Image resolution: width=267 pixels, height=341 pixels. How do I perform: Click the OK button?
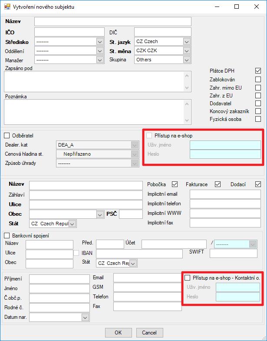(x=118, y=333)
